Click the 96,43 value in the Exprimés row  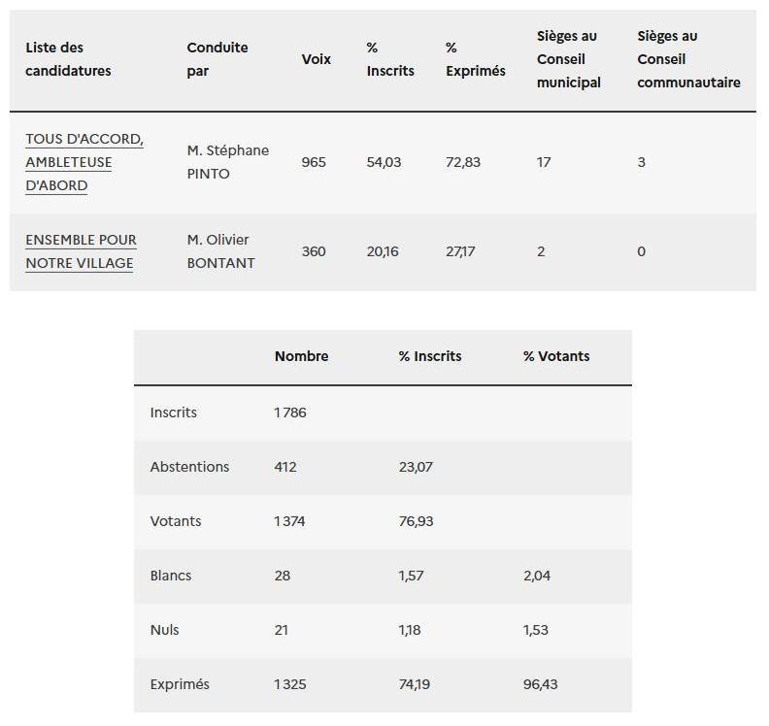tap(541, 684)
